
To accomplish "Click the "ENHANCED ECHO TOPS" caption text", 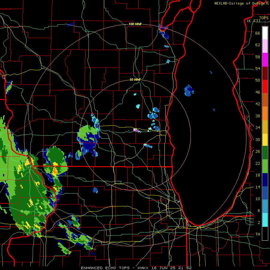I will point(105,268).
